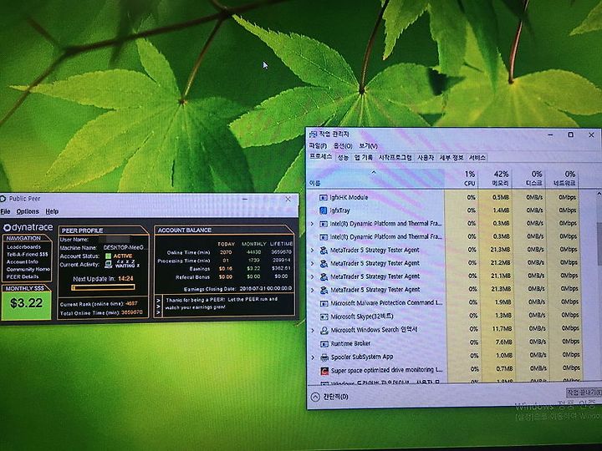Open the 파일(F) menu in Task Manager
Image resolution: width=602 pixels, height=451 pixels.
point(318,145)
